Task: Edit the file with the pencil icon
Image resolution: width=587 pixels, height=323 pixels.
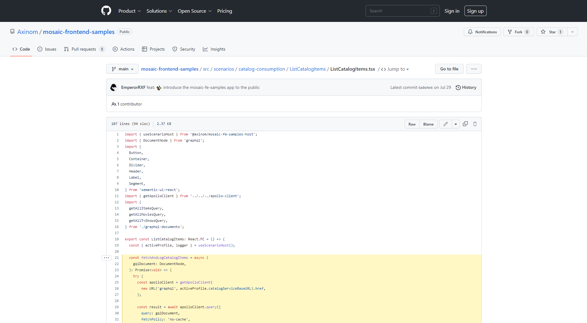Action: coord(446,124)
